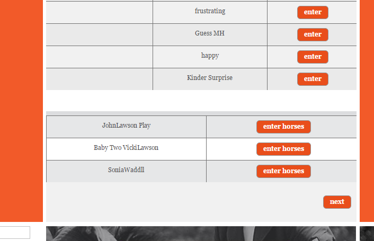The image size is (374, 241).
Task: Click the Guess MH name cell
Action: [x=210, y=33]
